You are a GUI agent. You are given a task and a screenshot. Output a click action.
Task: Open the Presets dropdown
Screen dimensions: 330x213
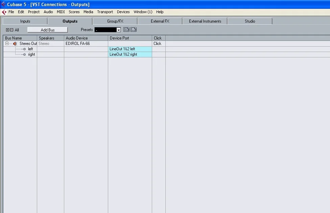click(118, 30)
